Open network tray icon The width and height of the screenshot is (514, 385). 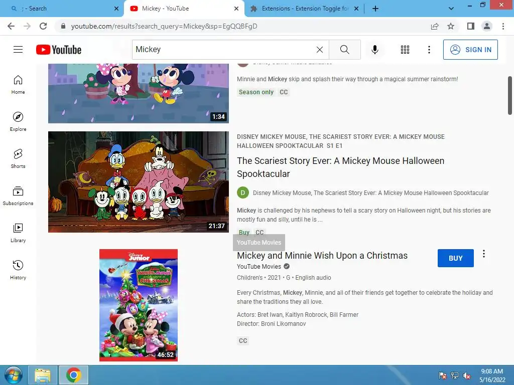[x=455, y=375]
